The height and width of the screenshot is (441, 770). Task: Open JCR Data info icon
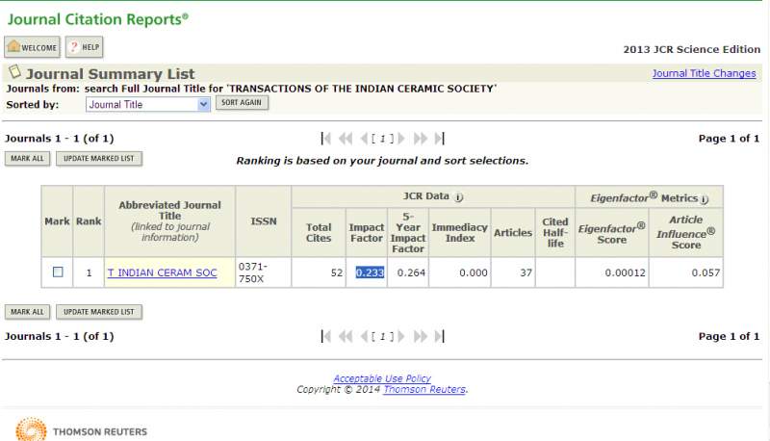(458, 197)
